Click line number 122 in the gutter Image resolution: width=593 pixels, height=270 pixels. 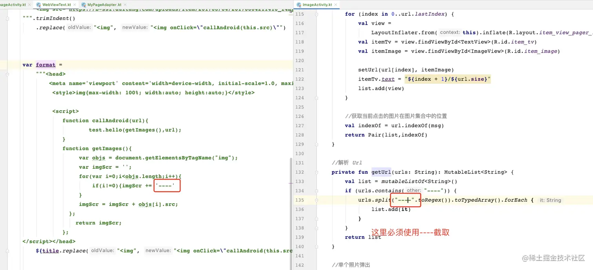tap(299, 79)
